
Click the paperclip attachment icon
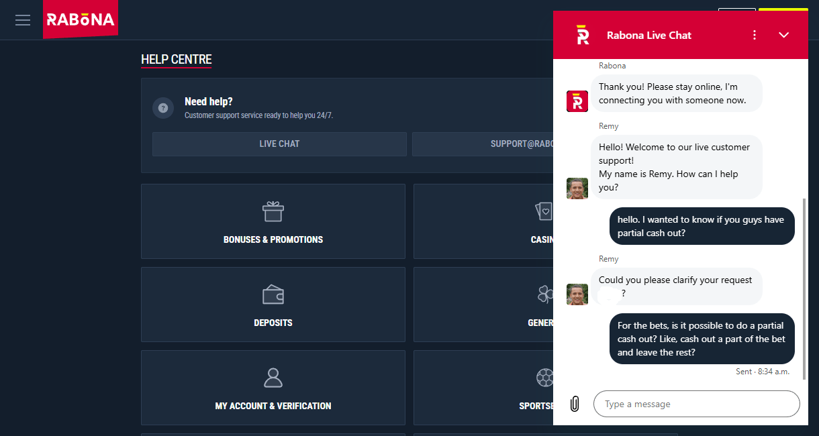(x=574, y=404)
